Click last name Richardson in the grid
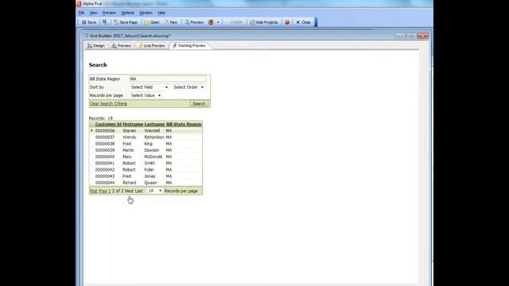This screenshot has width=509, height=286. (x=154, y=137)
